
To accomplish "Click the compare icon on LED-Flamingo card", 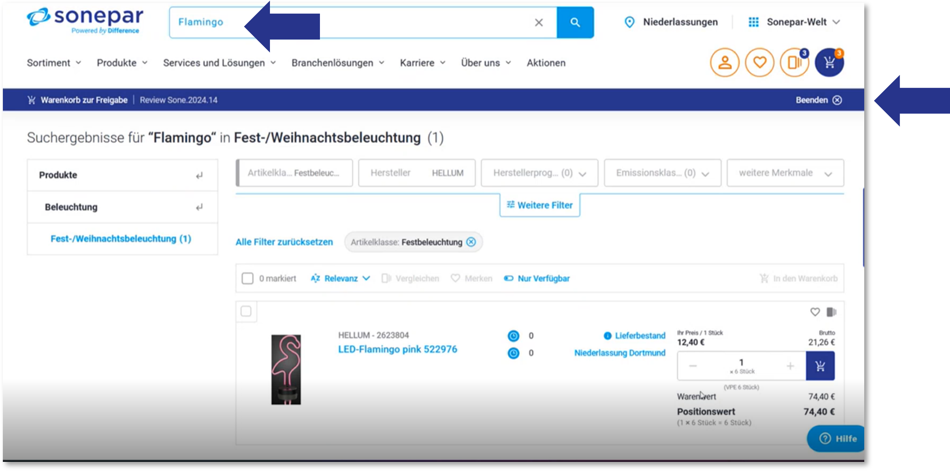I will click(831, 312).
